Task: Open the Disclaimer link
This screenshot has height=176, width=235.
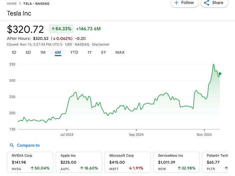Action: [x=101, y=44]
